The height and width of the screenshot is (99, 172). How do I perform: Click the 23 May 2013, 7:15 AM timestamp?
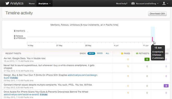click(18, 97)
